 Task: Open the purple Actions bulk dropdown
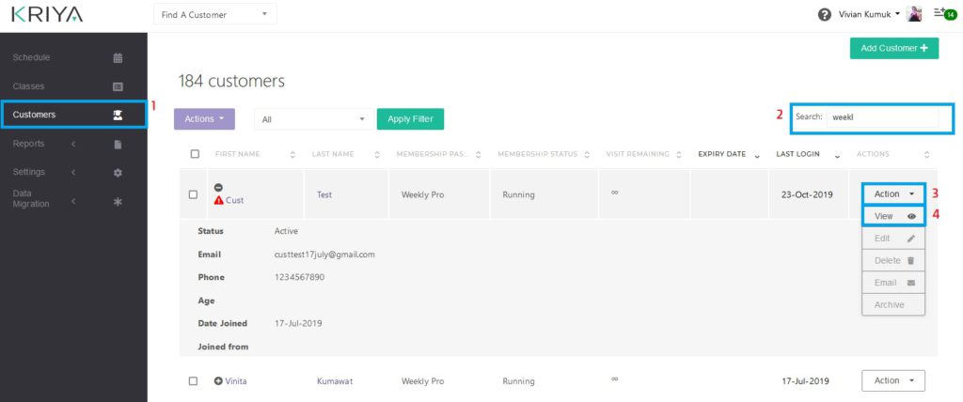click(x=203, y=119)
